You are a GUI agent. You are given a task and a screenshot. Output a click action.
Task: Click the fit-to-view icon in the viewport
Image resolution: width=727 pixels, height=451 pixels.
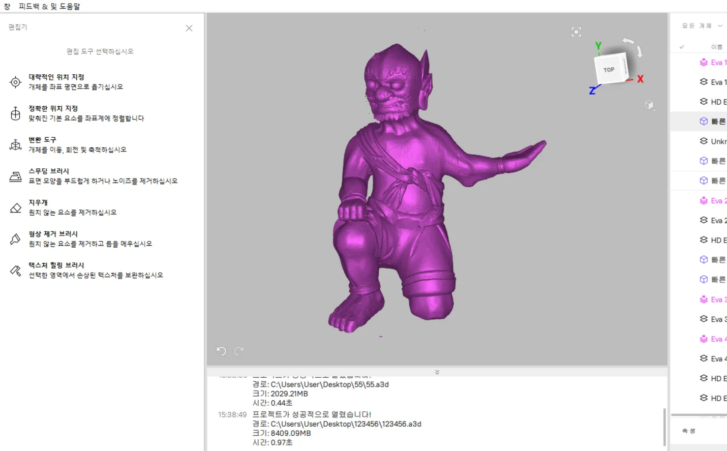tap(576, 32)
